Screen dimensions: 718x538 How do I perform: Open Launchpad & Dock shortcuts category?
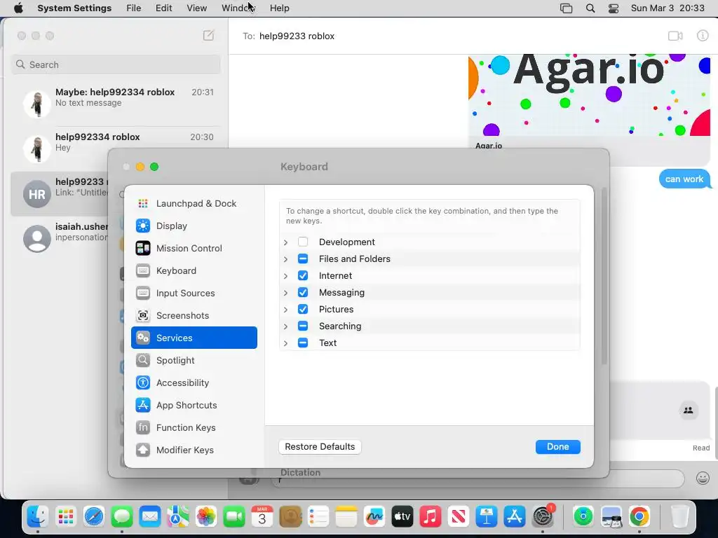click(x=194, y=204)
